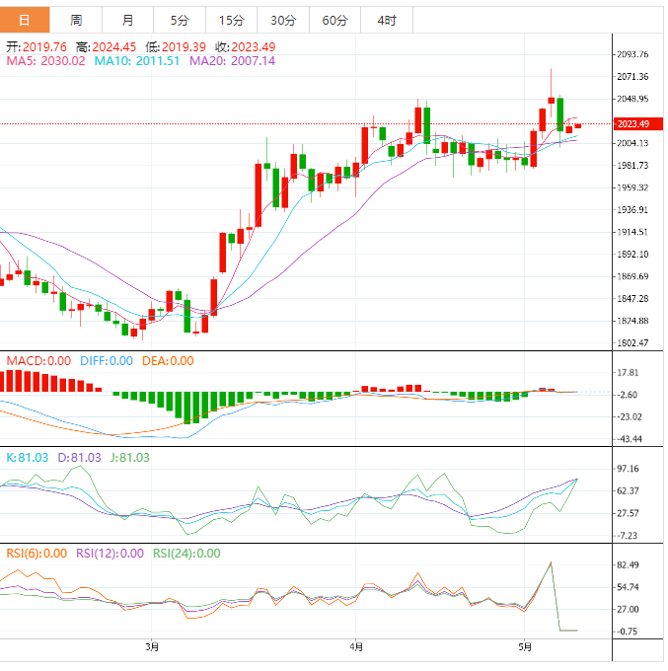Click the 3月 date marker on time axis
The image size is (668, 671).
[152, 647]
